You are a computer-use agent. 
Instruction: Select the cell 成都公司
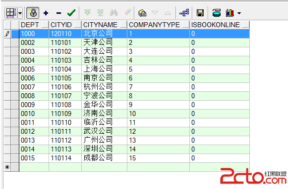[x=104, y=158]
